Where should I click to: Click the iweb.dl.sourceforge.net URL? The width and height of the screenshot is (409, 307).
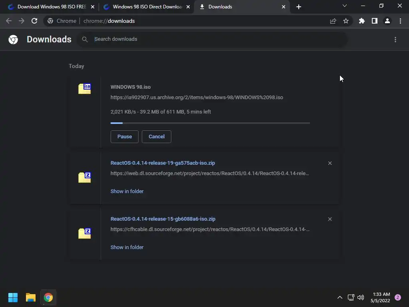tap(210, 173)
